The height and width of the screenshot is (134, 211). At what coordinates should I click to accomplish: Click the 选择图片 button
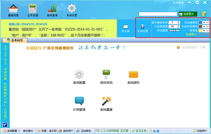click(x=187, y=14)
